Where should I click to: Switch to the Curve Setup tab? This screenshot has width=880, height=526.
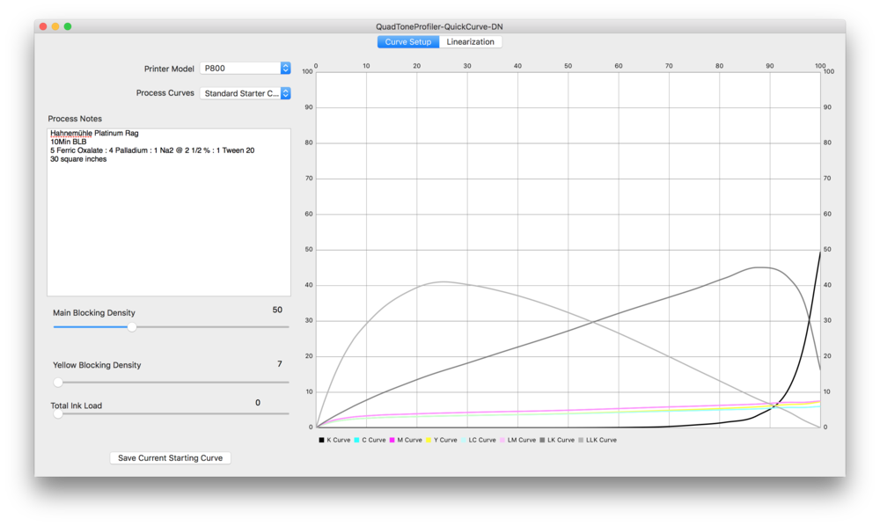point(408,42)
